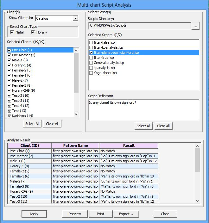Viewport: 209px width, 223px height.
Task: Select the Test-2 (10) result row
Action: click(x=83, y=196)
